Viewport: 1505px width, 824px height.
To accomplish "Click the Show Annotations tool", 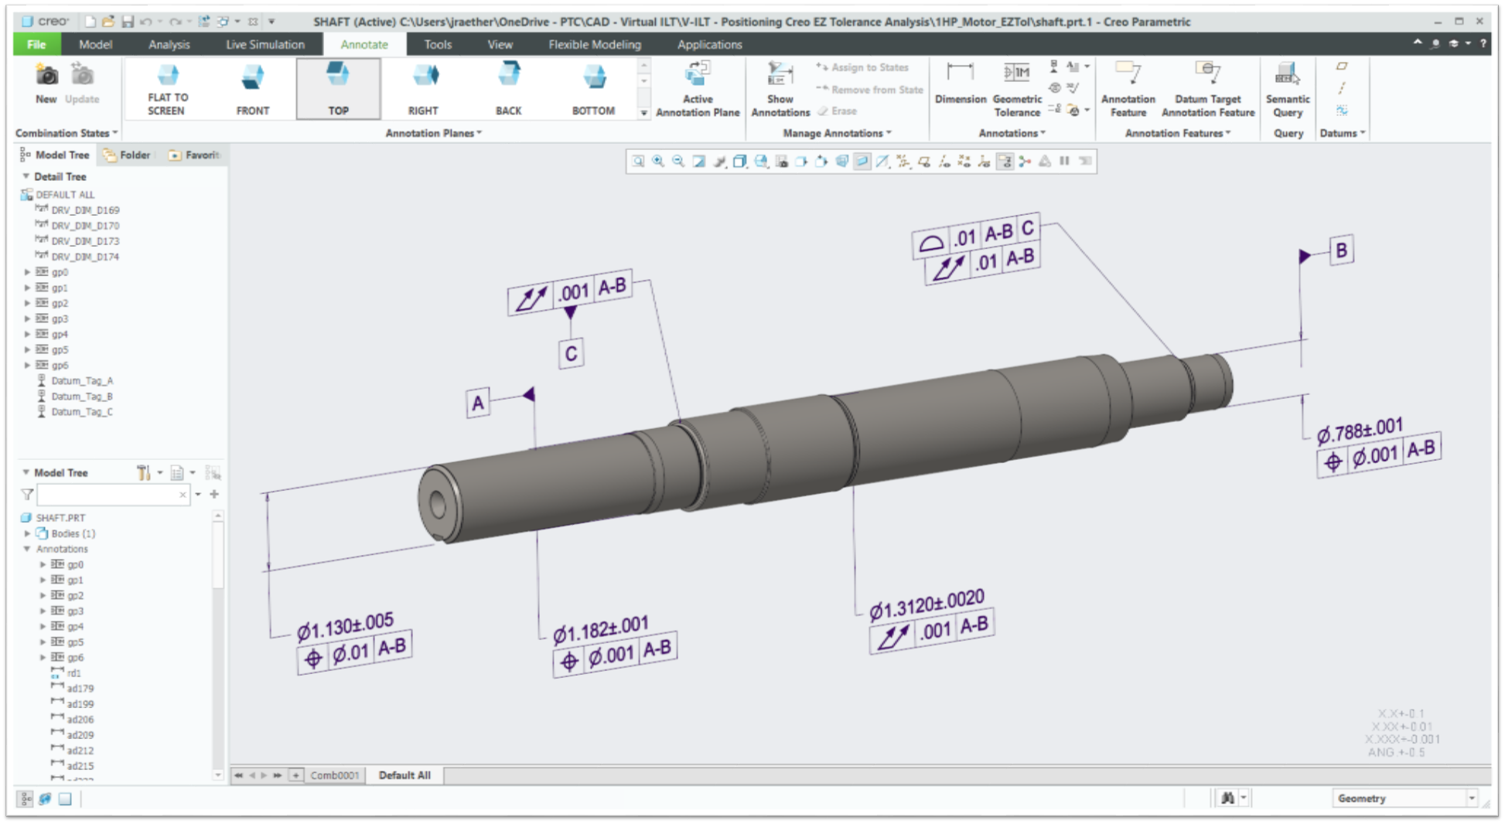I will 780,89.
